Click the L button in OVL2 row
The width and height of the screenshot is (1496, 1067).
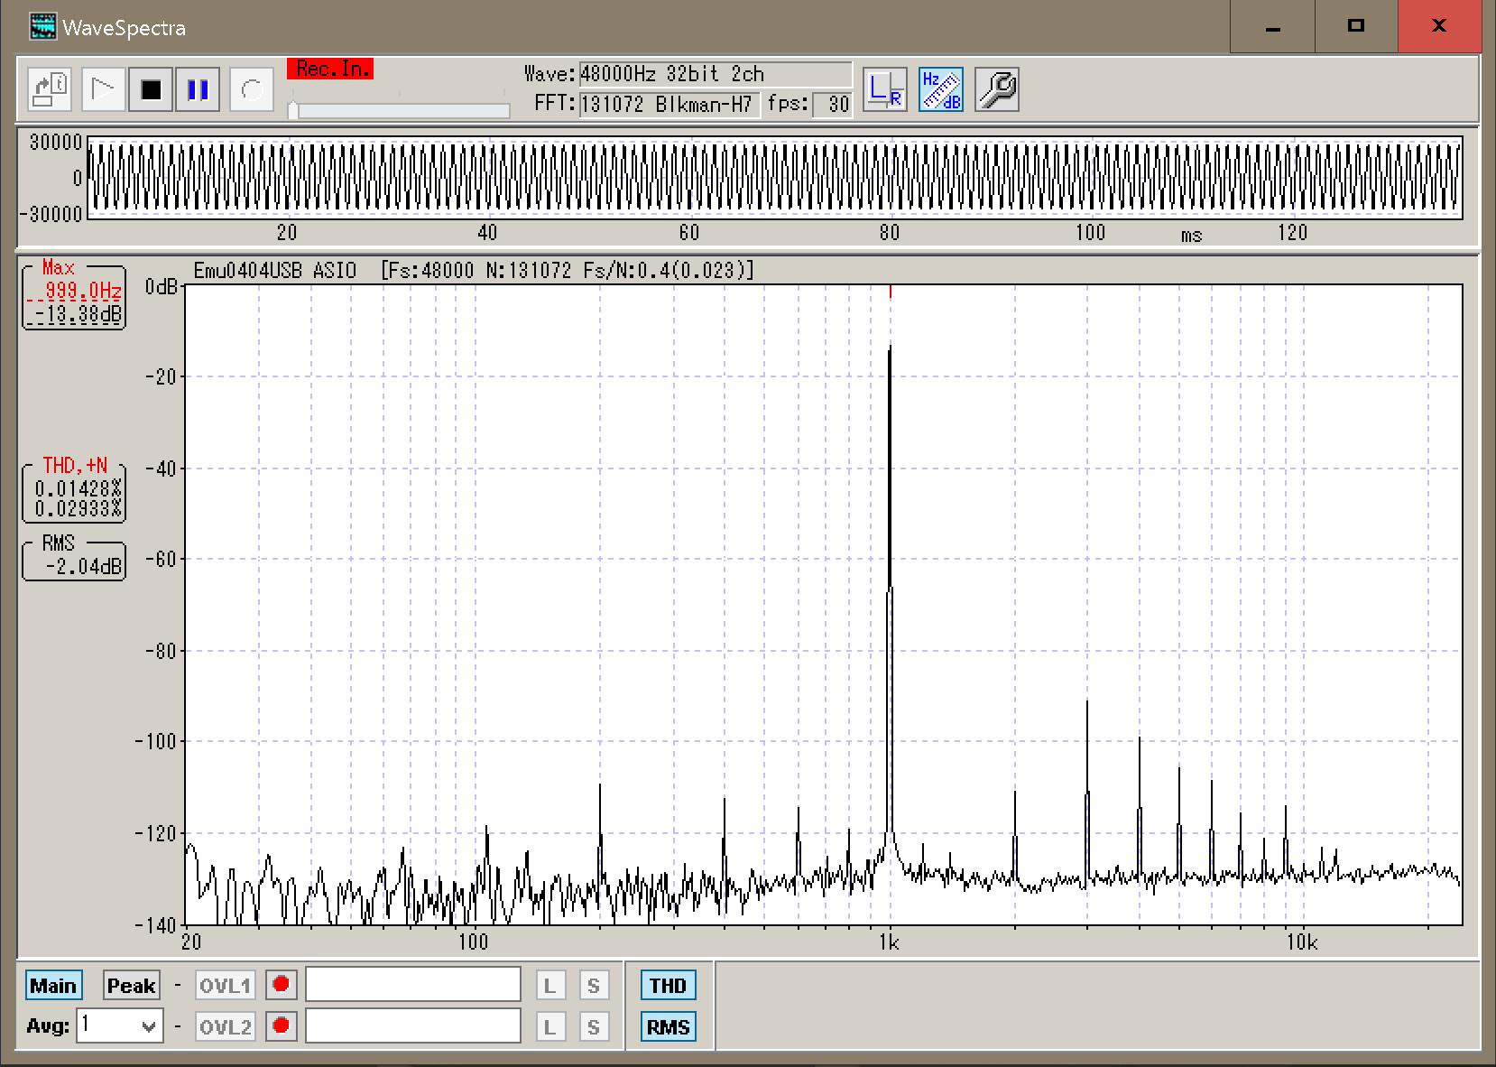(x=550, y=1027)
